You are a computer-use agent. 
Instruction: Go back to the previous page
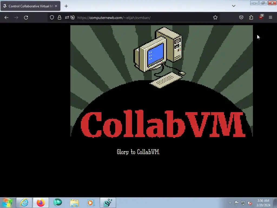coord(6,18)
